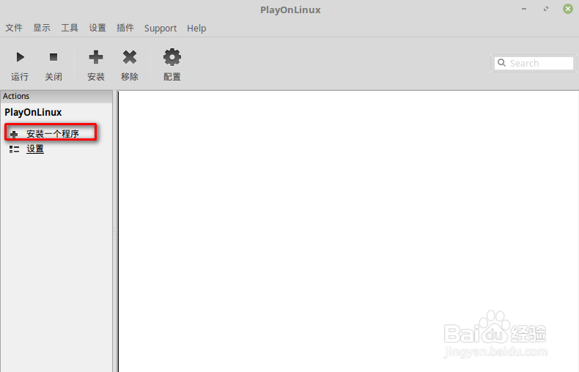Maximize the PlayOnLinux window
The image size is (579, 372).
coord(546,9)
